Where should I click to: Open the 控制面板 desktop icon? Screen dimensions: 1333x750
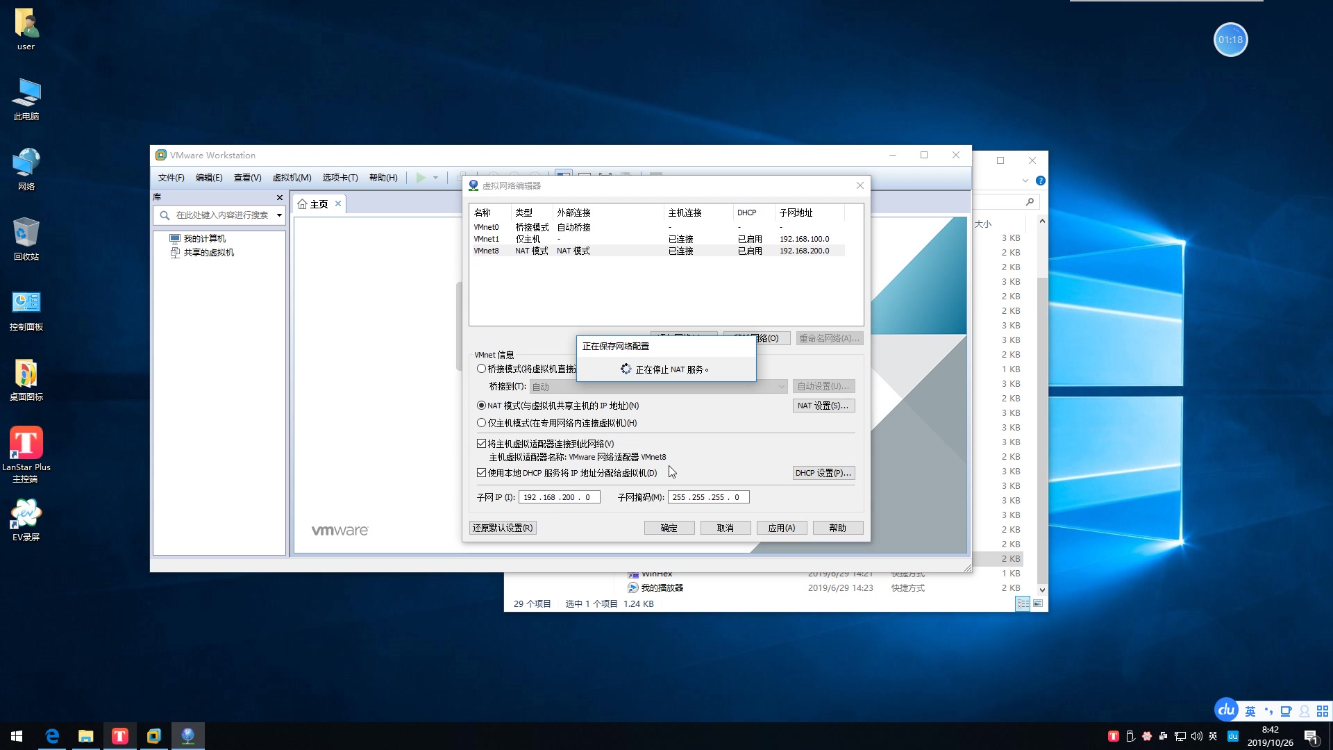pos(26,310)
